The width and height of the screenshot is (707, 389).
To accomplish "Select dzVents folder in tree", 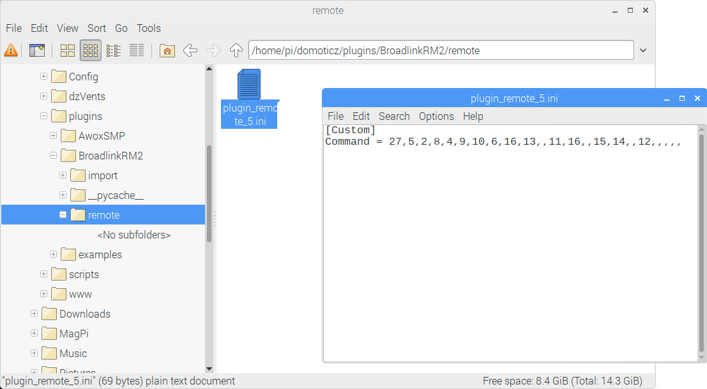I will pyautogui.click(x=87, y=96).
